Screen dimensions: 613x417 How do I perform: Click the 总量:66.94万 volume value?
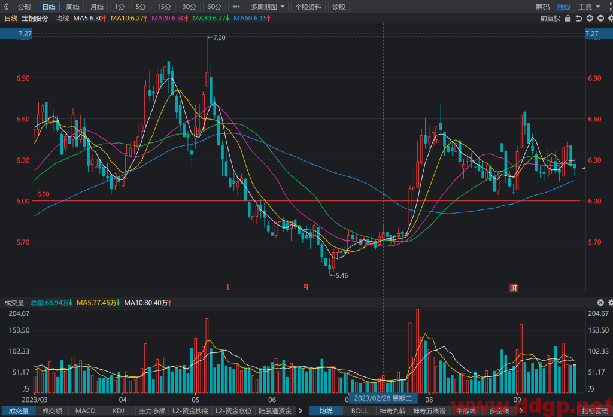point(51,303)
